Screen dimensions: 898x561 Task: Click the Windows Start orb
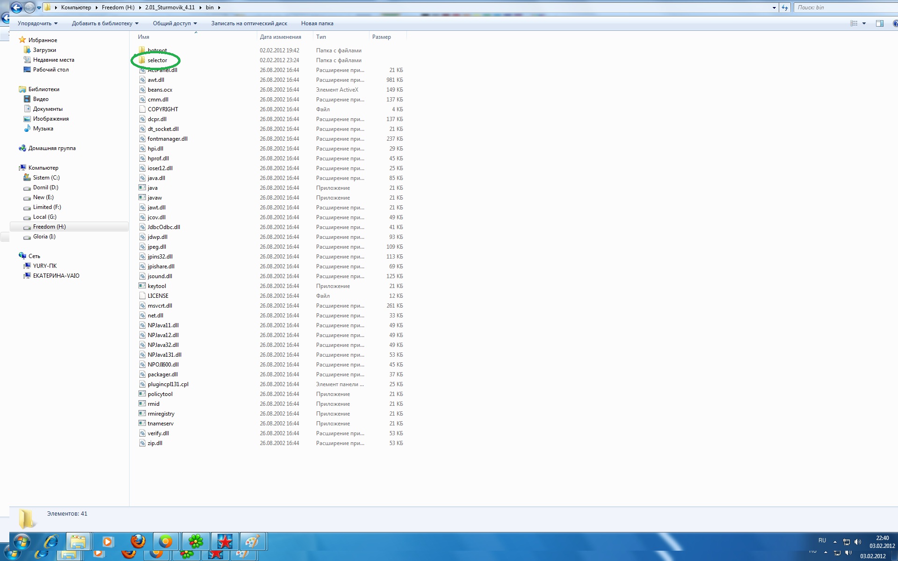click(x=22, y=541)
